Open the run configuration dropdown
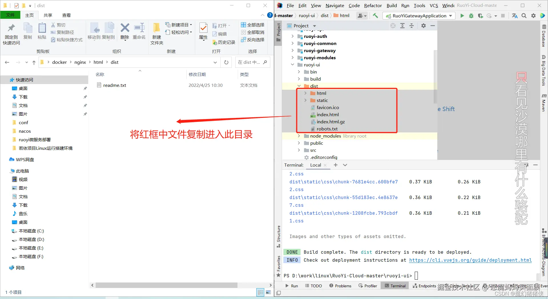This screenshot has height=299, width=548. coord(419,16)
